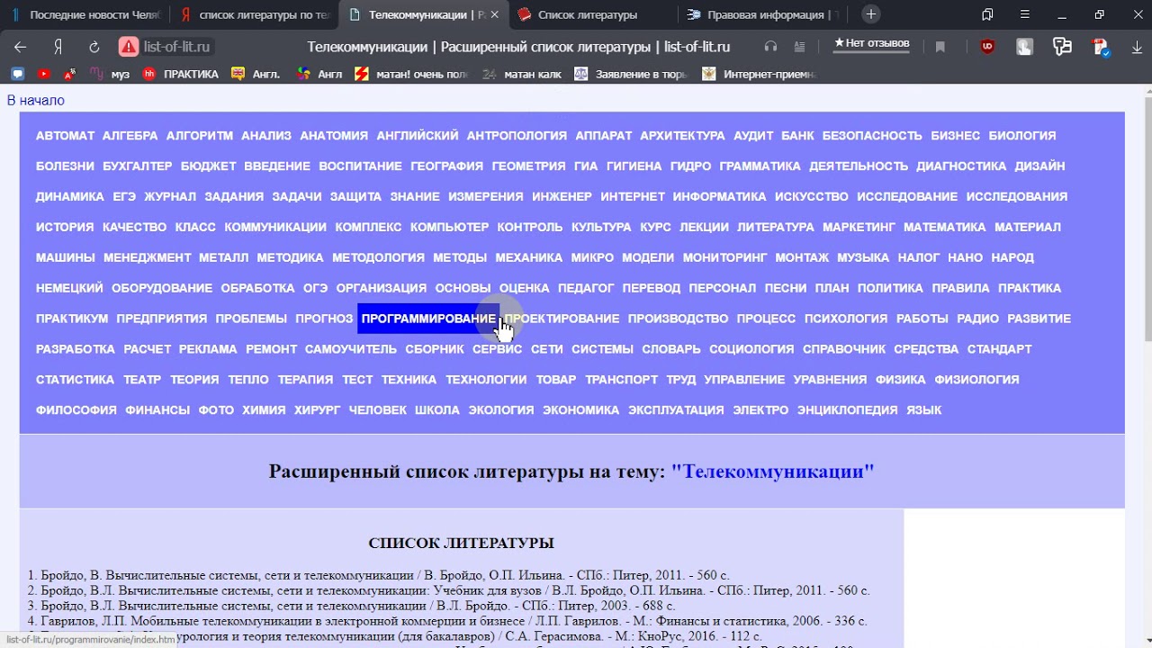
Task: Open the 'СЕТИ' category link
Action: (x=546, y=349)
